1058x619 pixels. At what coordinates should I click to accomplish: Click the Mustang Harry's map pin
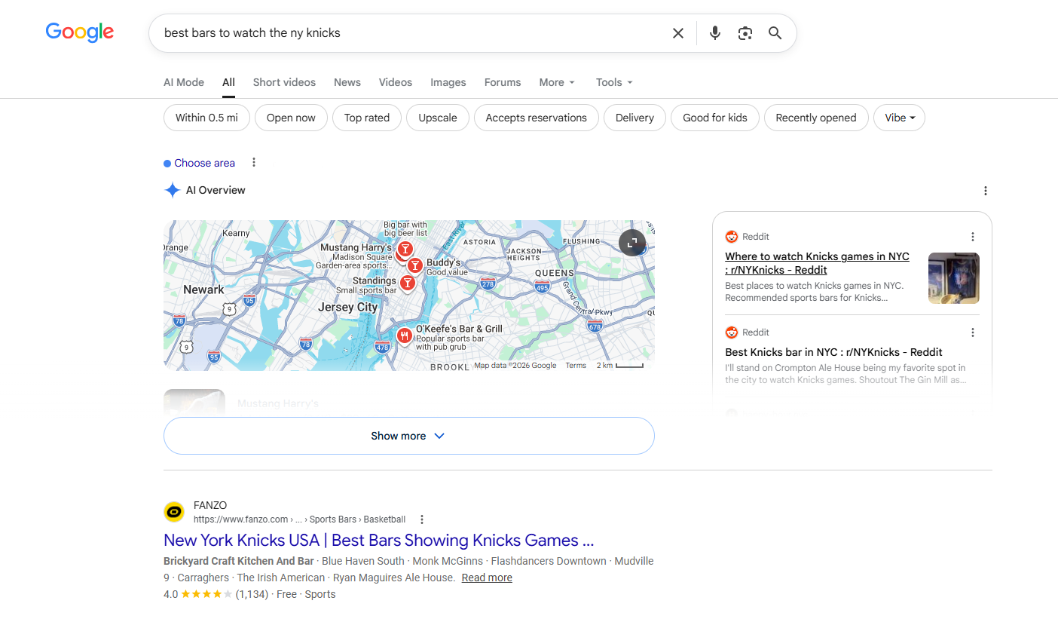(405, 250)
